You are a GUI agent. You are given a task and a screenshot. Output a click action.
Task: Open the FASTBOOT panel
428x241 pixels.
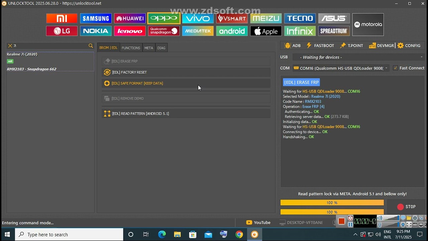pos(320,46)
